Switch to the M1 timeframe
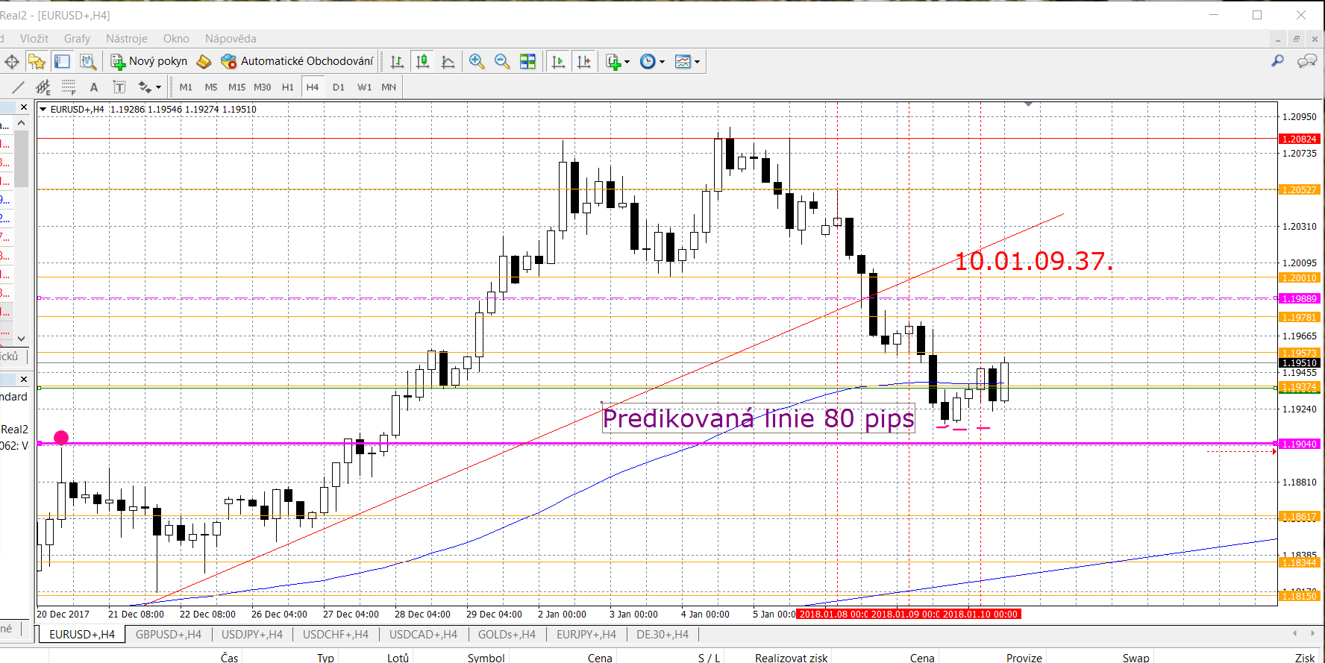The height and width of the screenshot is (663, 1325). tap(186, 87)
